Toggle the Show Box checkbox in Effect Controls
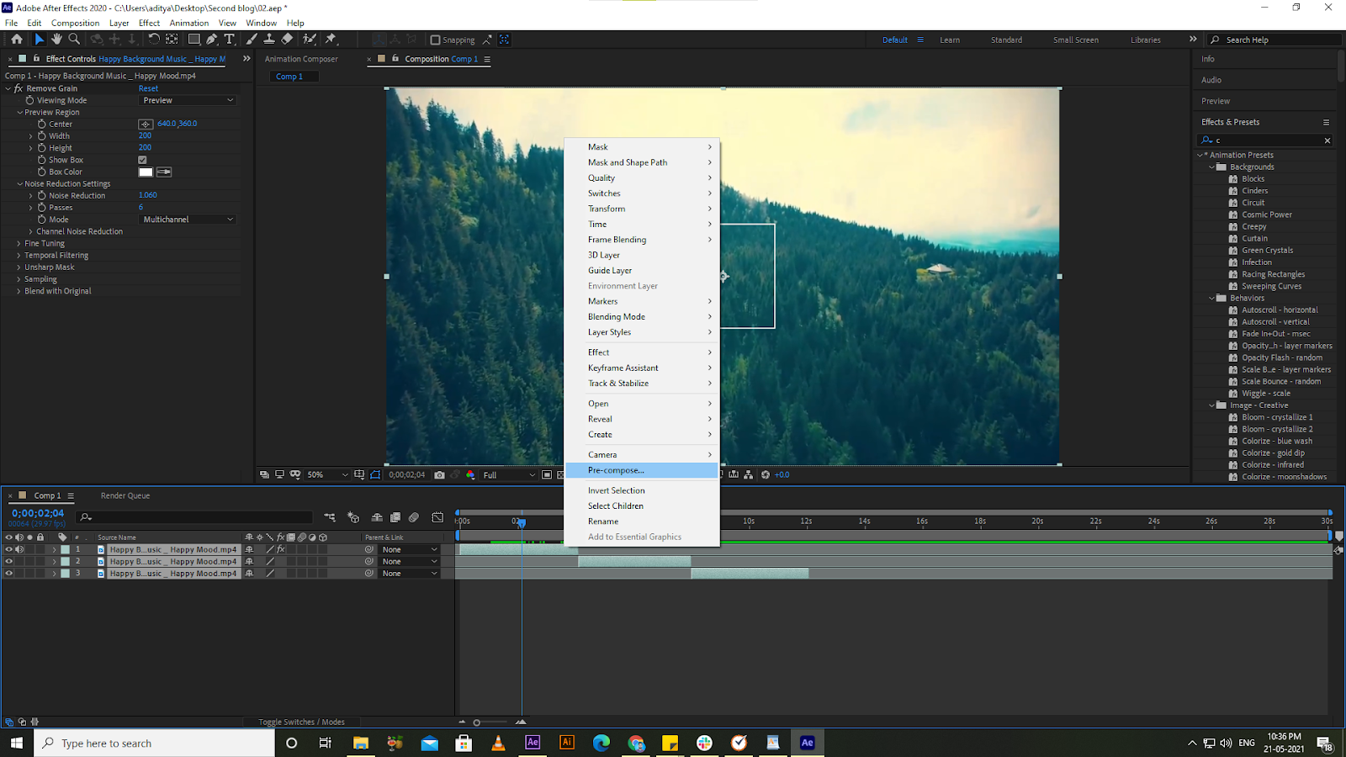This screenshot has height=757, width=1346. click(x=142, y=159)
